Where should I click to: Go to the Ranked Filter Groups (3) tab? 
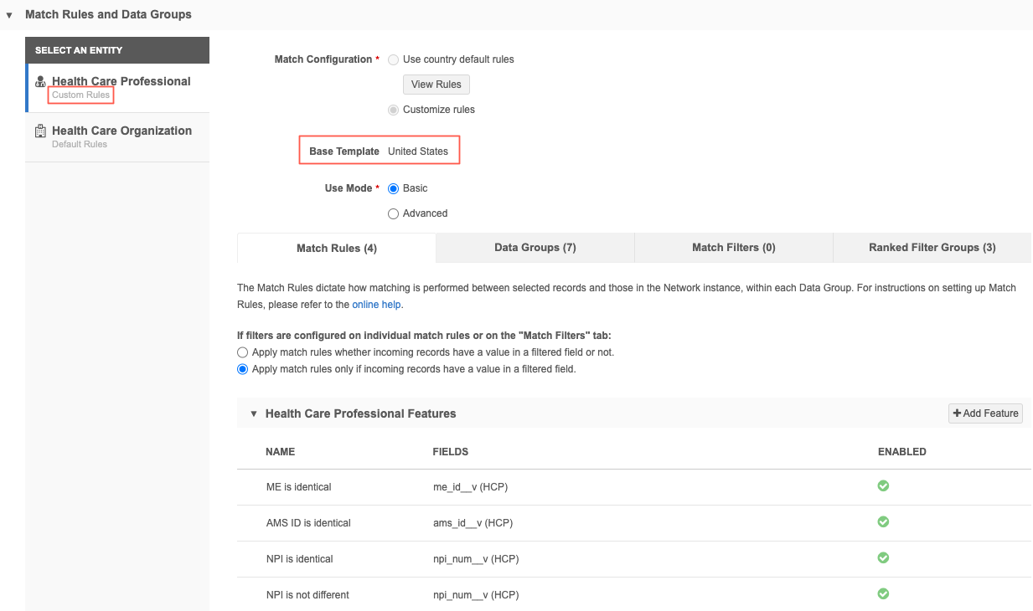pos(932,248)
